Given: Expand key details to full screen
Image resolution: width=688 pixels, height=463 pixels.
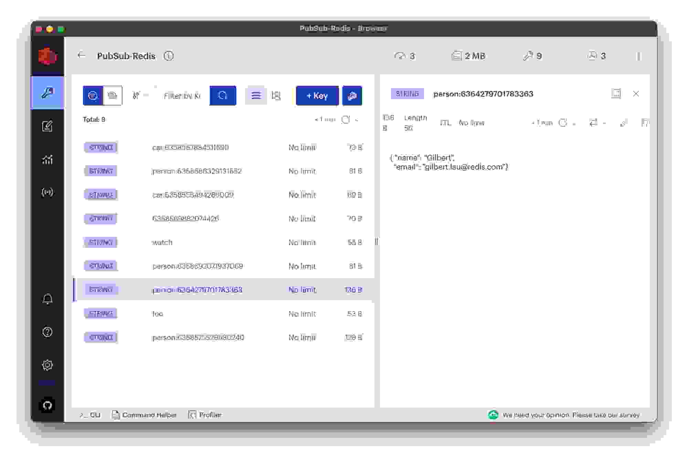Looking at the screenshot, I should click(x=616, y=94).
